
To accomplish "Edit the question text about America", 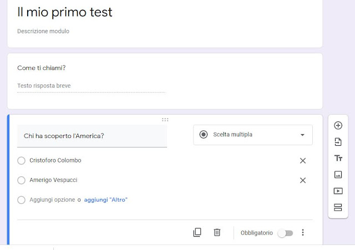I will tap(92, 136).
